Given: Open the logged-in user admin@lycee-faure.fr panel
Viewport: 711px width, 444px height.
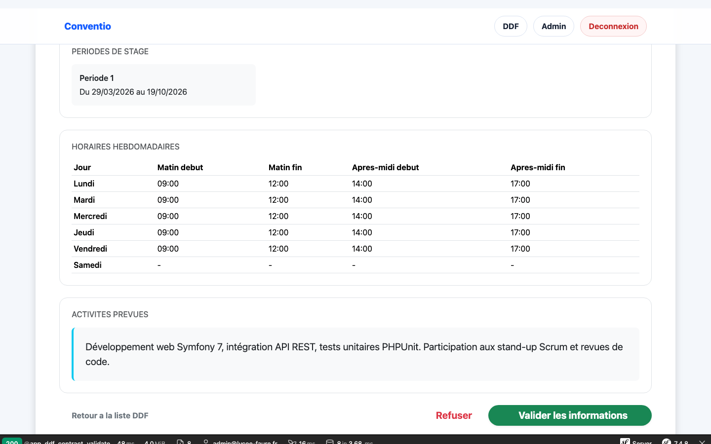Looking at the screenshot, I should 240,442.
